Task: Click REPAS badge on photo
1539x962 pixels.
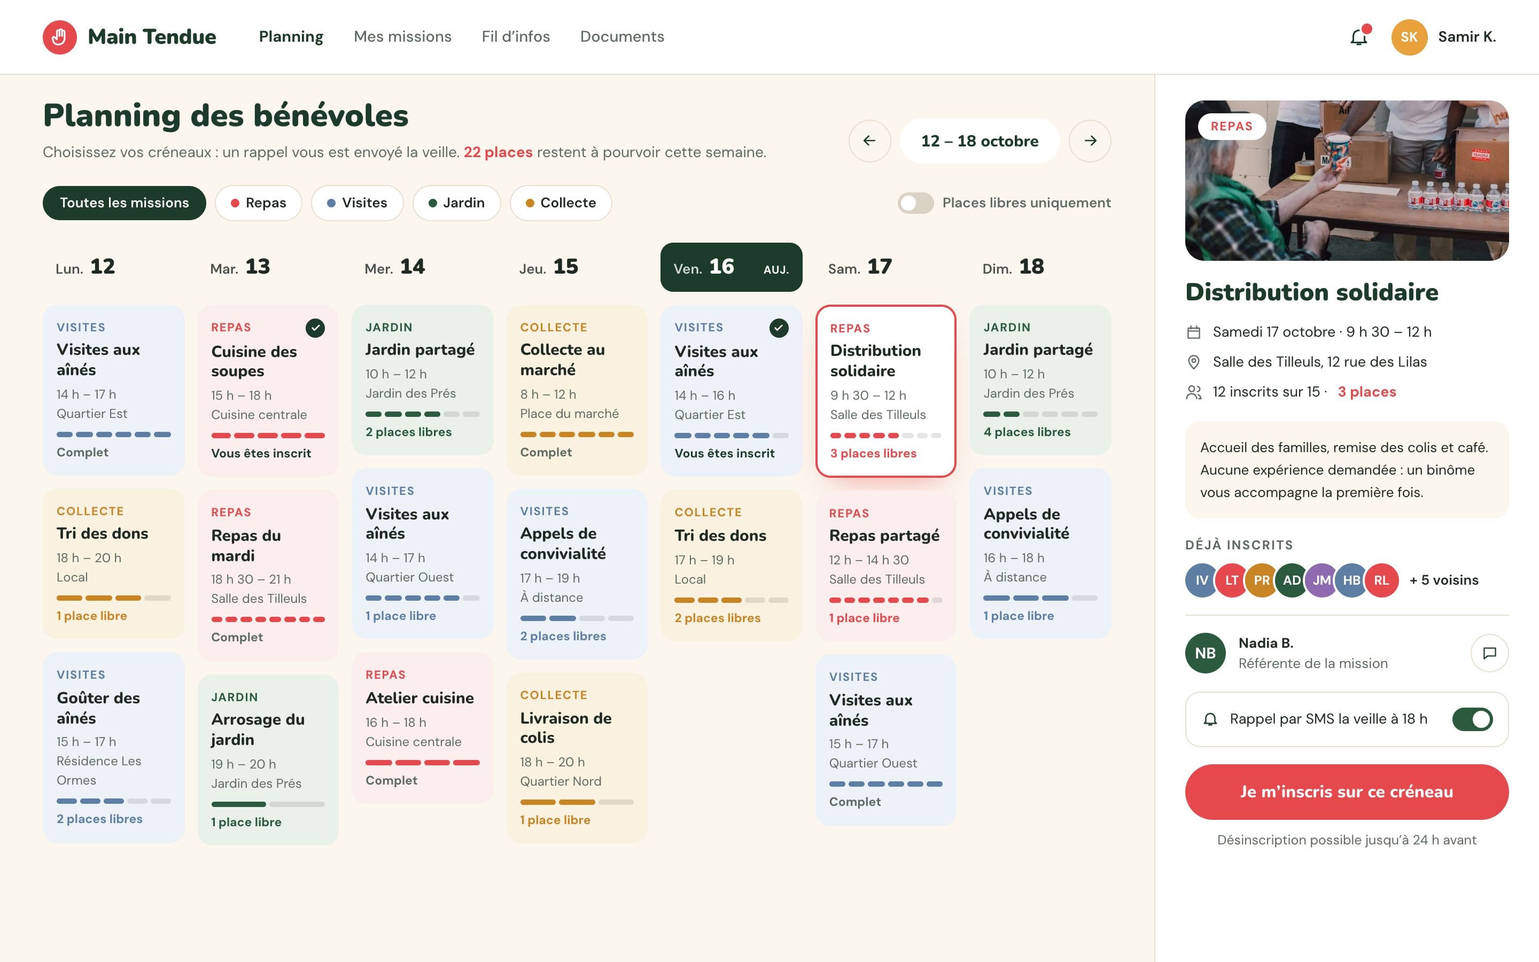Action: coord(1231,127)
